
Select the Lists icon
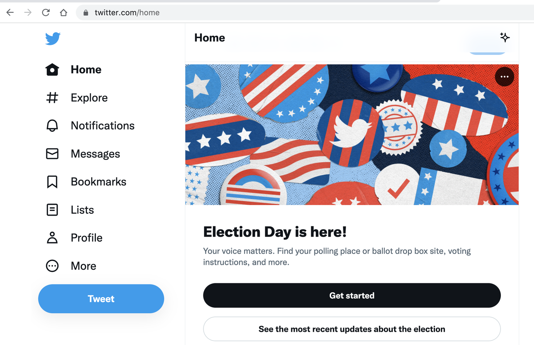point(52,210)
